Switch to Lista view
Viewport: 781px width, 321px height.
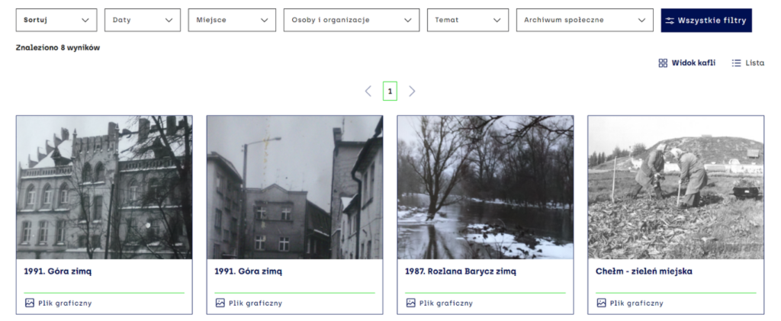pyautogui.click(x=747, y=63)
